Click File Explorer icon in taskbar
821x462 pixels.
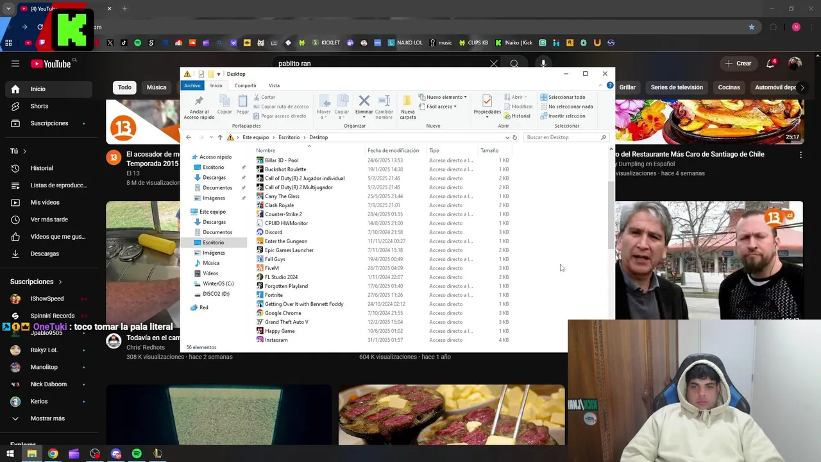click(x=31, y=454)
